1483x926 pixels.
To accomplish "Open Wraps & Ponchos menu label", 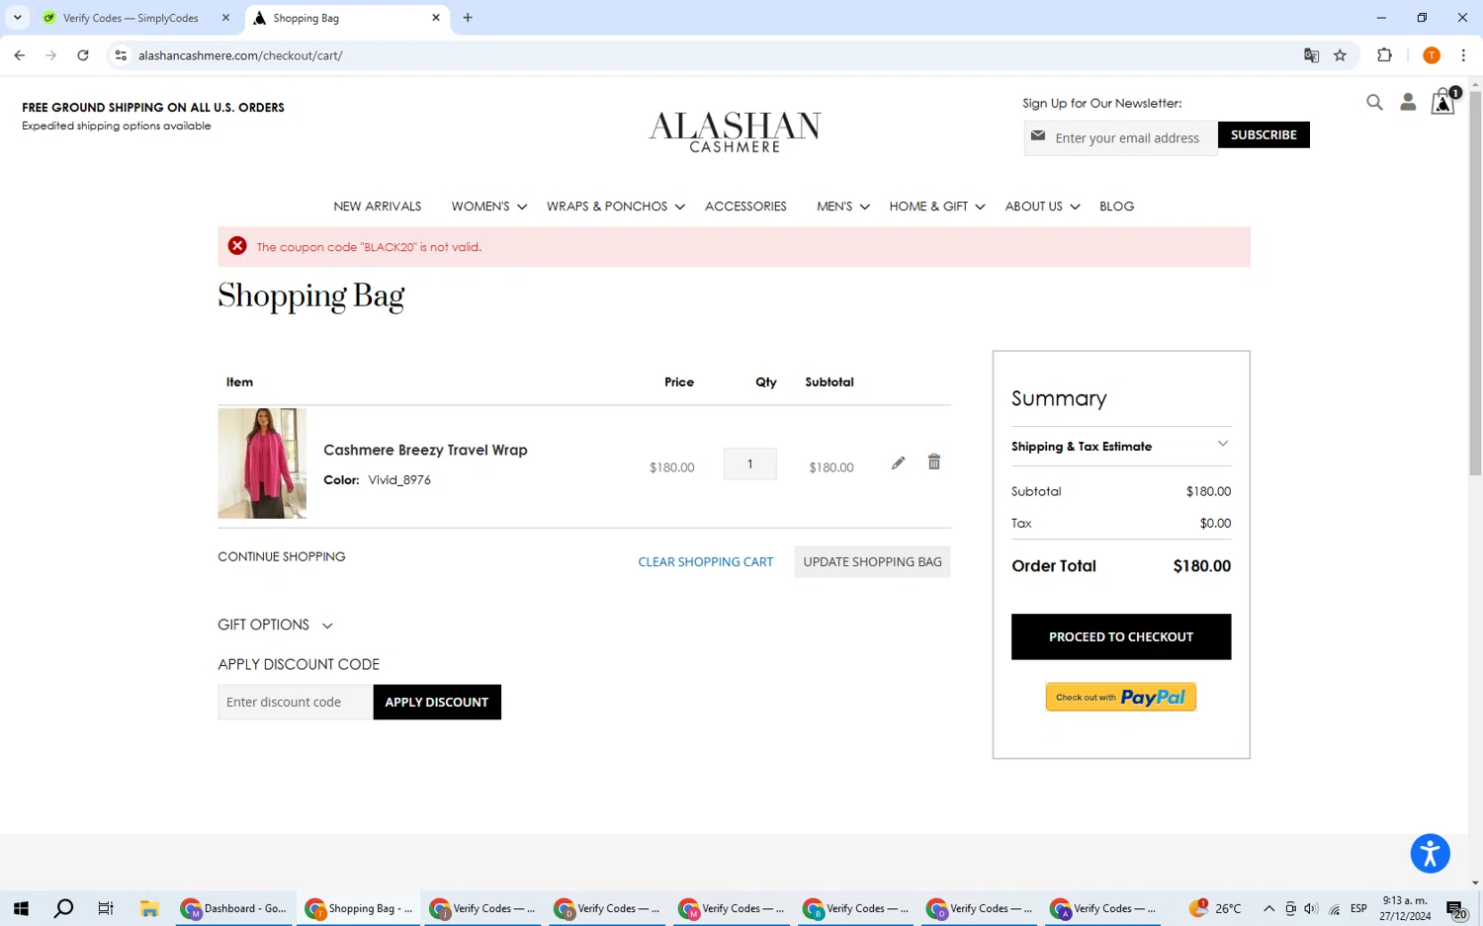I will click(606, 207).
